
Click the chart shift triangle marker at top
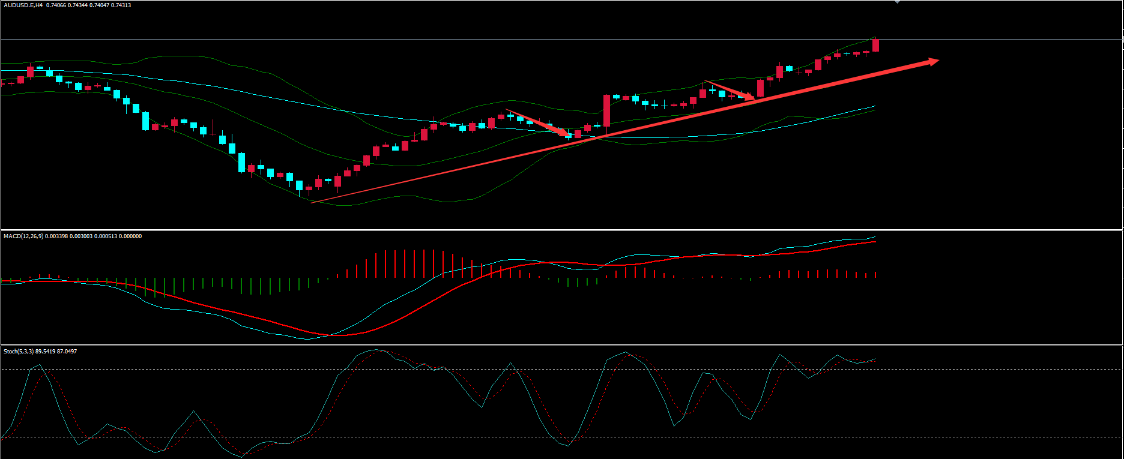[897, 2]
